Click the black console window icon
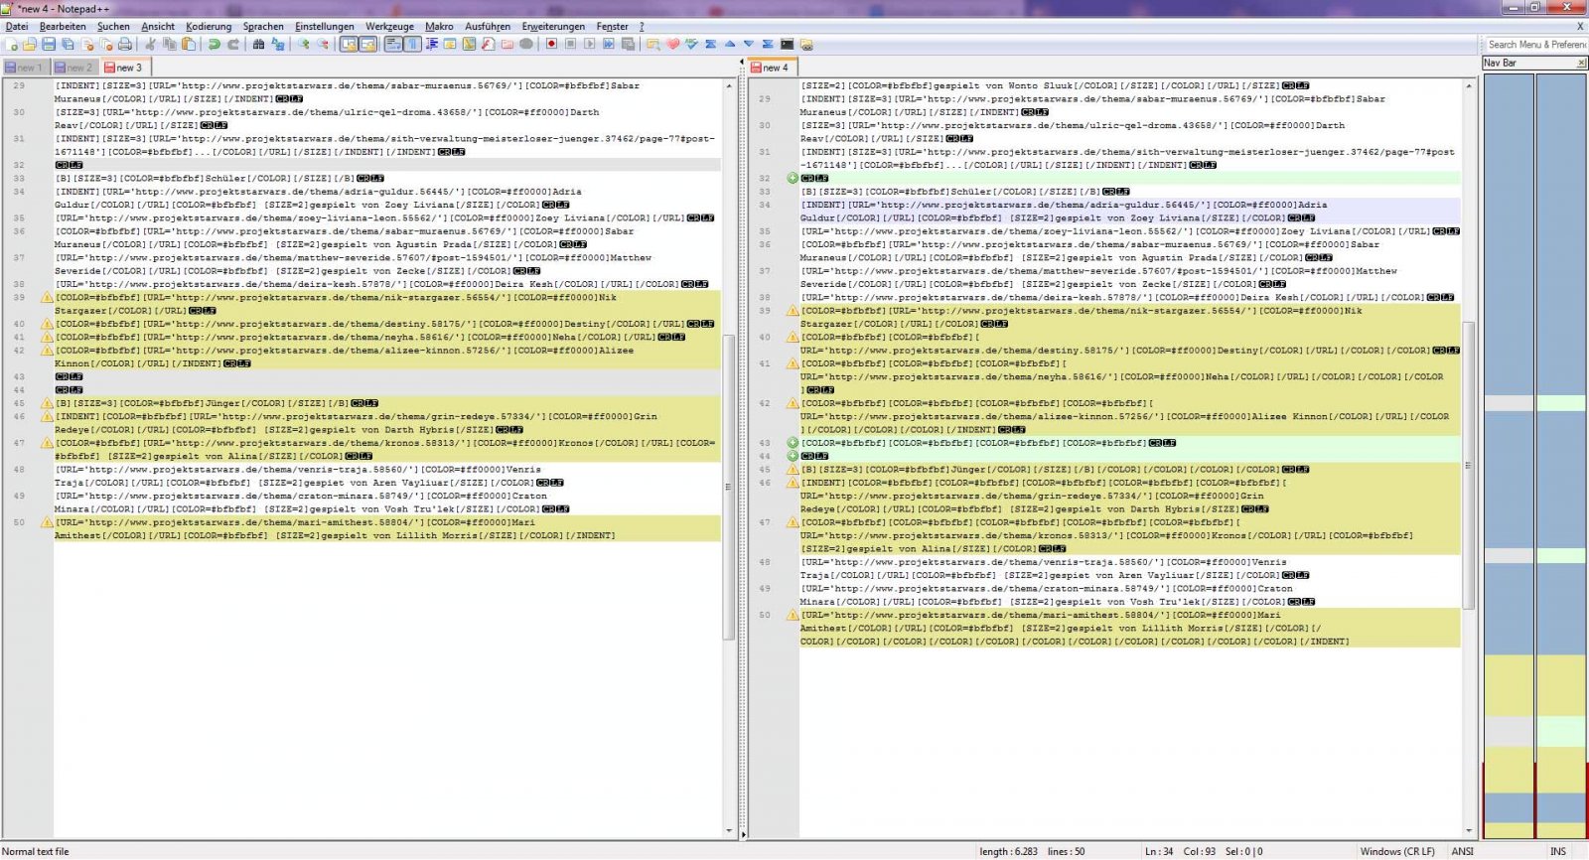This screenshot has width=1589, height=860. click(x=787, y=44)
